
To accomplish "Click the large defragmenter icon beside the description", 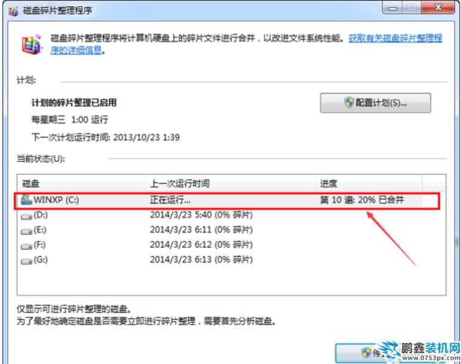I will (x=32, y=45).
